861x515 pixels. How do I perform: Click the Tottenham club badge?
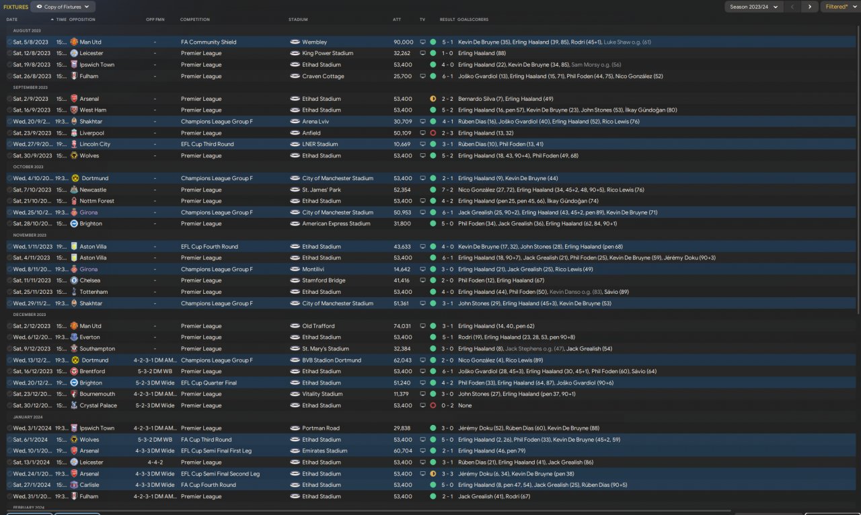[x=74, y=292]
